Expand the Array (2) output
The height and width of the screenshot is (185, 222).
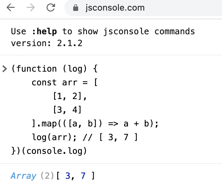click(x=23, y=176)
